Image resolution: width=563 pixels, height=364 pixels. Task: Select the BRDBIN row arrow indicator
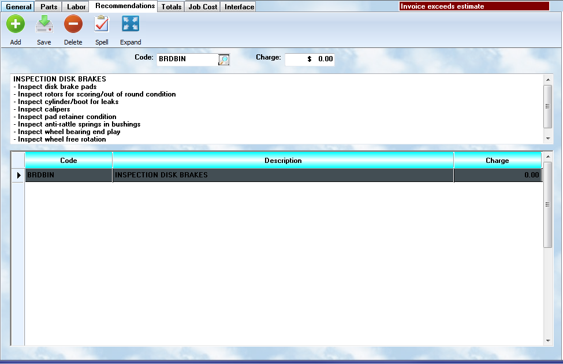(x=18, y=175)
